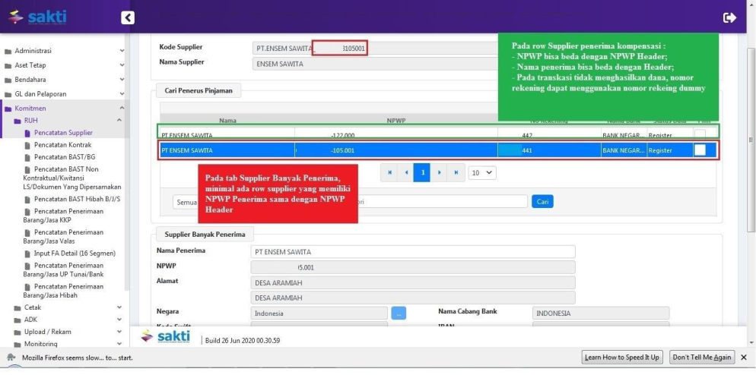Viewport: 756px width, 375px height.
Task: Jump to last page of results
Action: [x=455, y=172]
